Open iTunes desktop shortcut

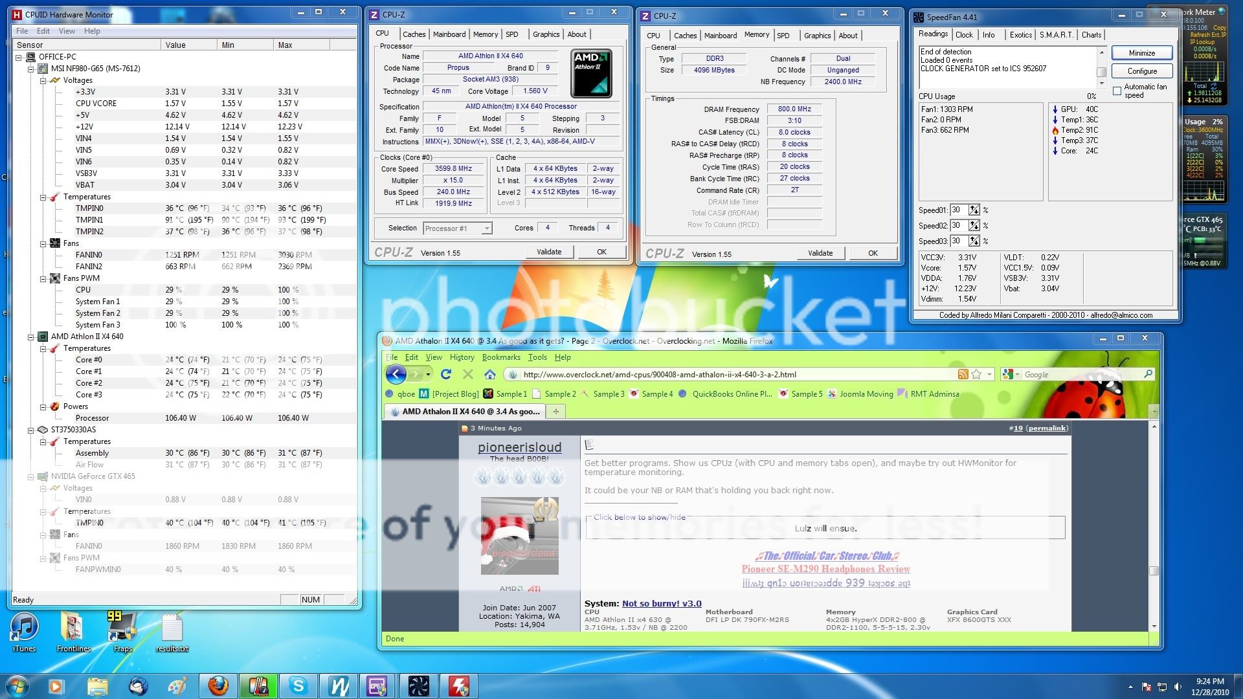(x=24, y=633)
